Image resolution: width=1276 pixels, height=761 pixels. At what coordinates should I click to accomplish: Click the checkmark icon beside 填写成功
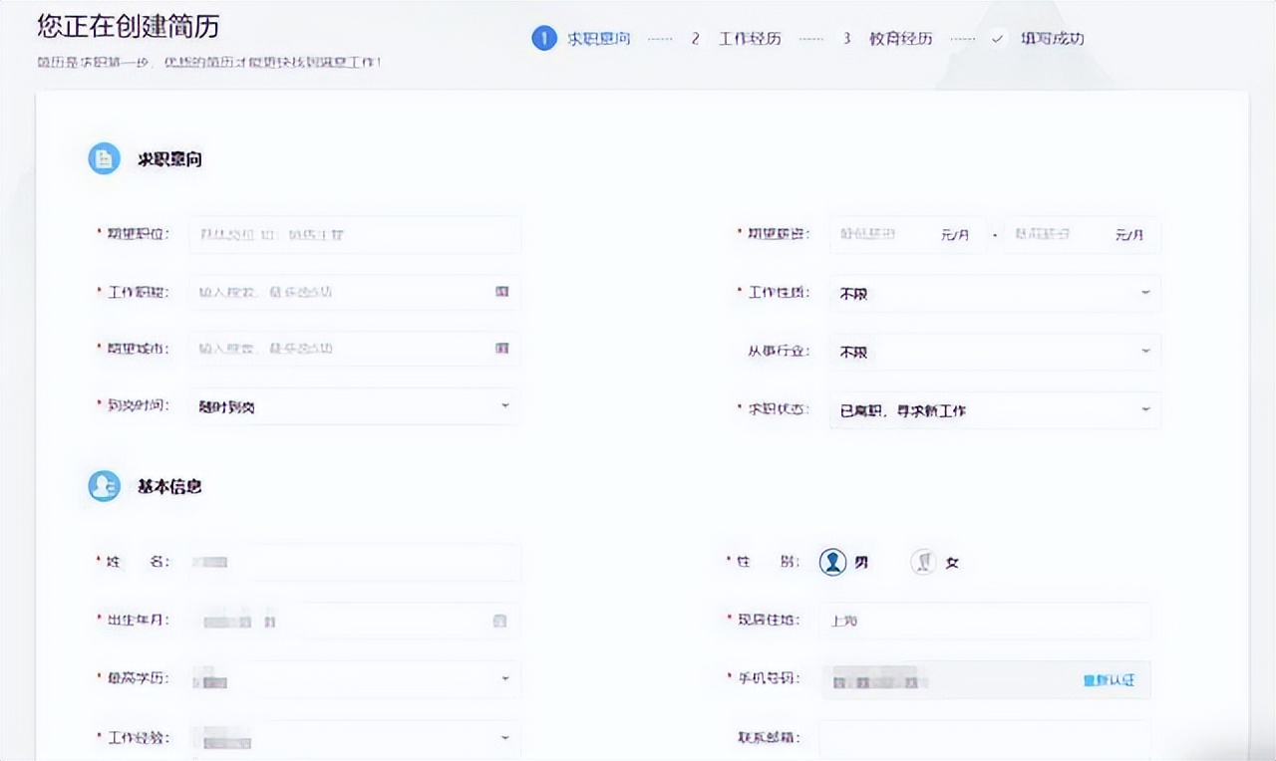pos(997,38)
